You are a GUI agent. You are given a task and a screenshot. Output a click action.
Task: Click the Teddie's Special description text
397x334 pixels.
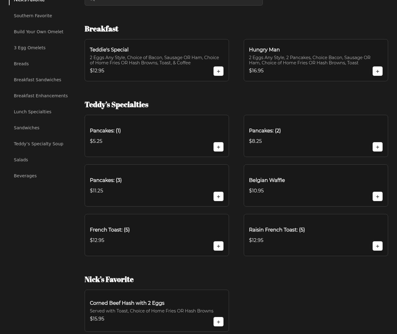coord(154,60)
